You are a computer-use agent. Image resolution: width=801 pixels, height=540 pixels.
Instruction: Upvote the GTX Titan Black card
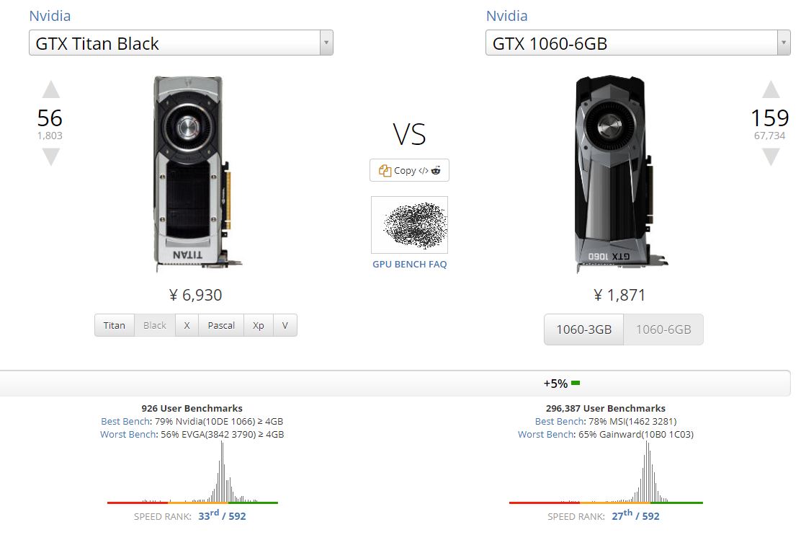click(x=50, y=90)
